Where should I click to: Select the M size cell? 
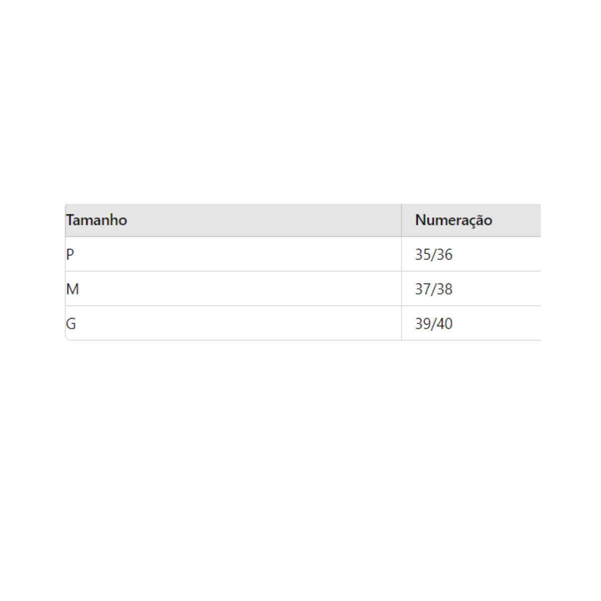point(73,289)
